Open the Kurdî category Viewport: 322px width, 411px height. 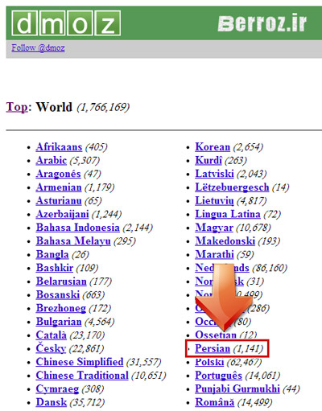[x=208, y=160]
